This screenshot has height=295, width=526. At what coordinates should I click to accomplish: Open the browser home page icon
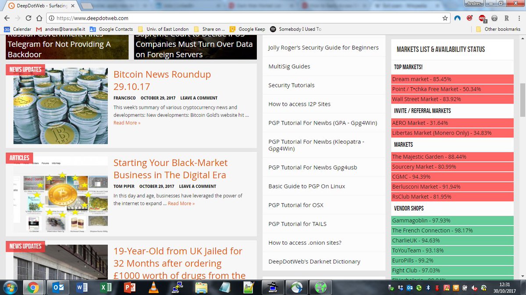point(39,18)
